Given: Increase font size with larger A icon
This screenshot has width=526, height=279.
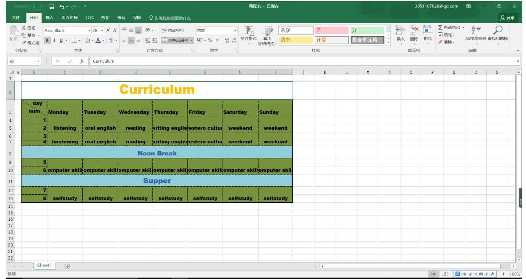Looking at the screenshot, I should (x=109, y=30).
